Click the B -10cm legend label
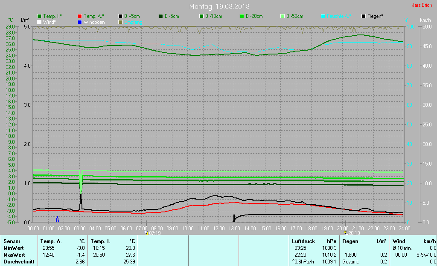The width and height of the screenshot is (437, 266). pyautogui.click(x=213, y=16)
